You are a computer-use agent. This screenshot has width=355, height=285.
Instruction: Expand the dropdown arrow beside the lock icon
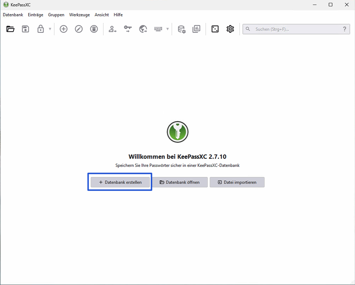(x=50, y=29)
